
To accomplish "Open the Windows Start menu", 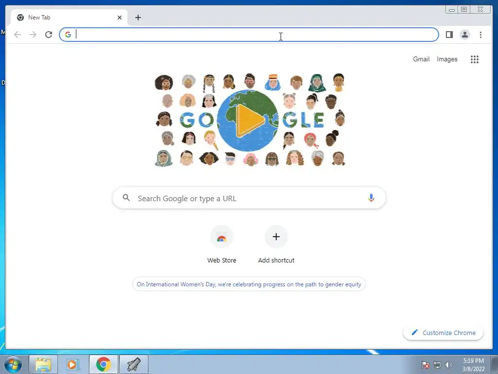I will tap(13, 364).
